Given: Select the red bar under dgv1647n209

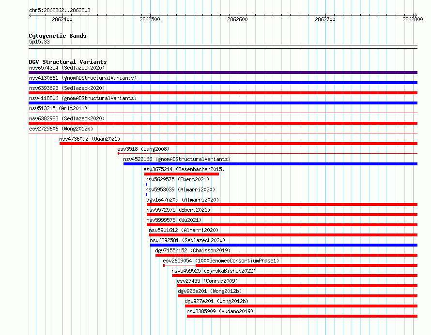Looking at the screenshot, I should (x=282, y=204).
